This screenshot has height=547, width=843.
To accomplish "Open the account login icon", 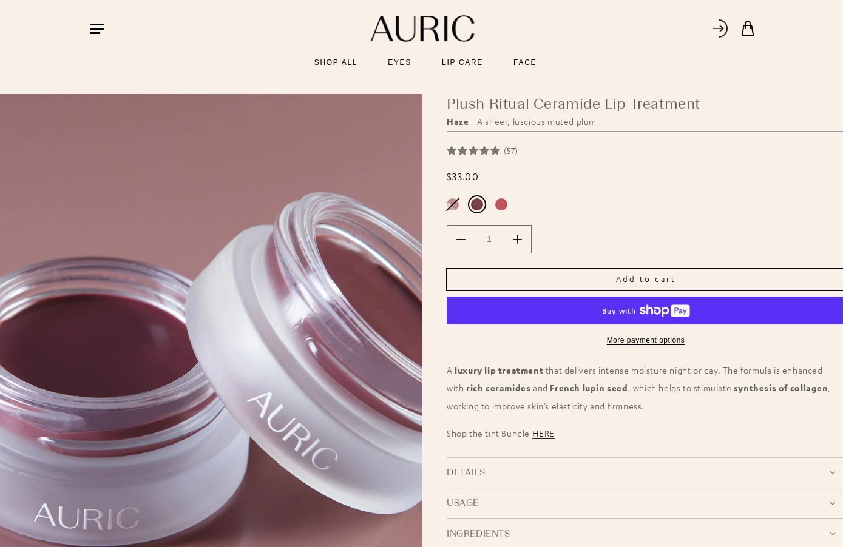I will coord(720,29).
